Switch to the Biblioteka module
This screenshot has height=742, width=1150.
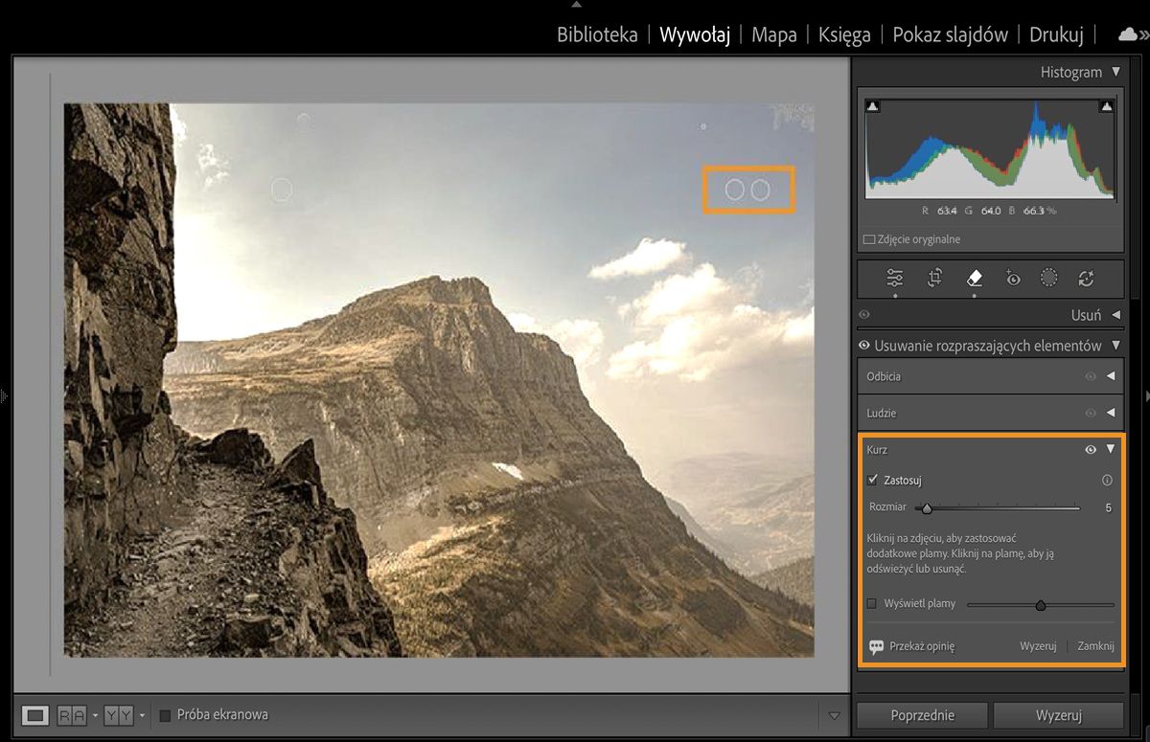pos(600,34)
